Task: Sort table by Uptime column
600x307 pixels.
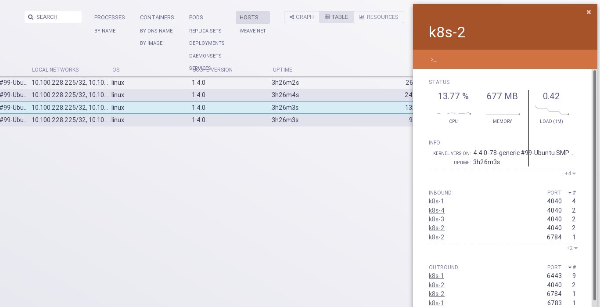Action: 282,70
